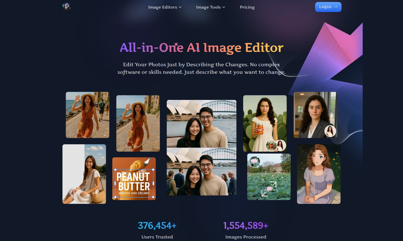This screenshot has width=403, height=241.
Task: Expand the chevron beside Image Editors
Action: point(180,7)
